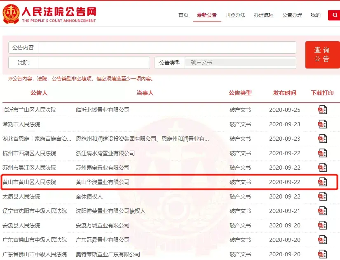This screenshot has width=340, height=260.
Task: Open the 太康县人民法院 entry
Action: (21, 196)
